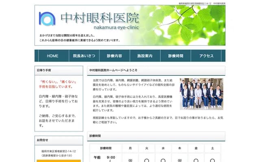Open 院長あいさつ in the navigation bar

click(x=84, y=56)
